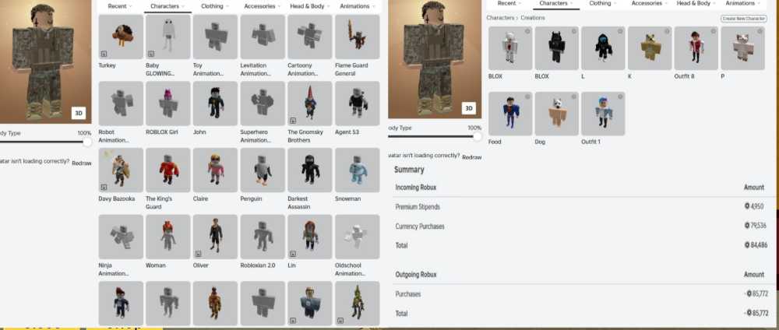Select The Gnomsky Brothers character
Image resolution: width=779 pixels, height=330 pixels.
point(309,104)
